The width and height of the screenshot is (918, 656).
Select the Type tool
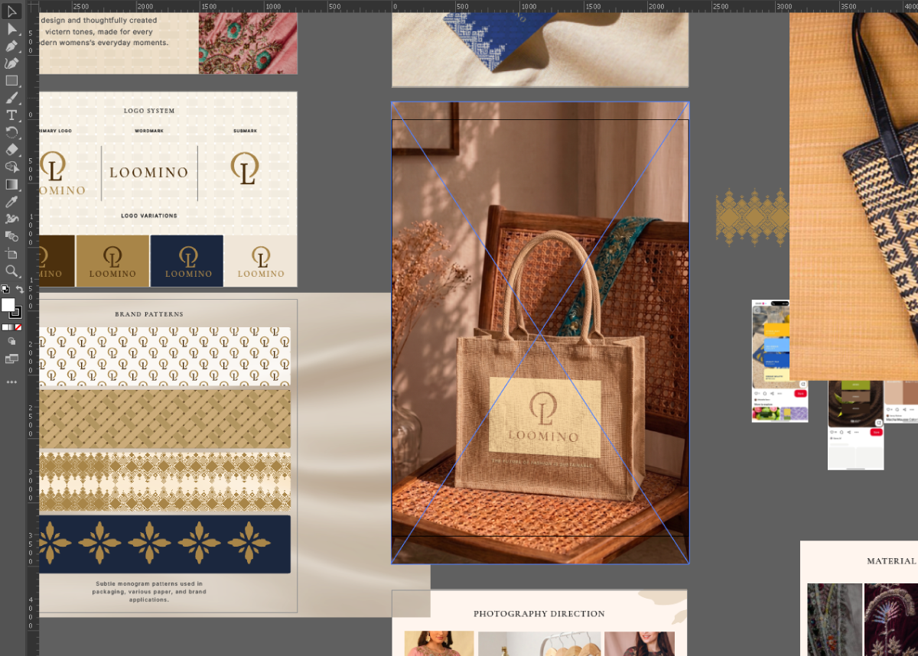point(11,115)
